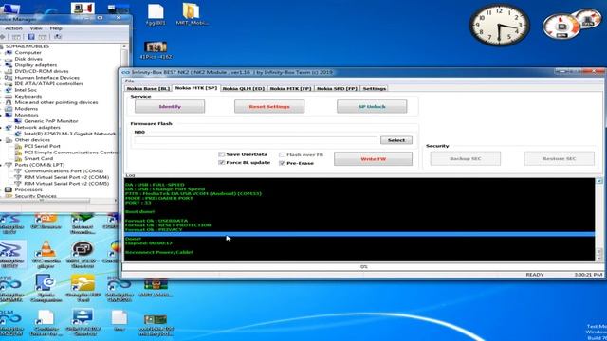Click the yellow bird shortcut desktop icon
Screen dimensions: 607x341
tap(83, 288)
